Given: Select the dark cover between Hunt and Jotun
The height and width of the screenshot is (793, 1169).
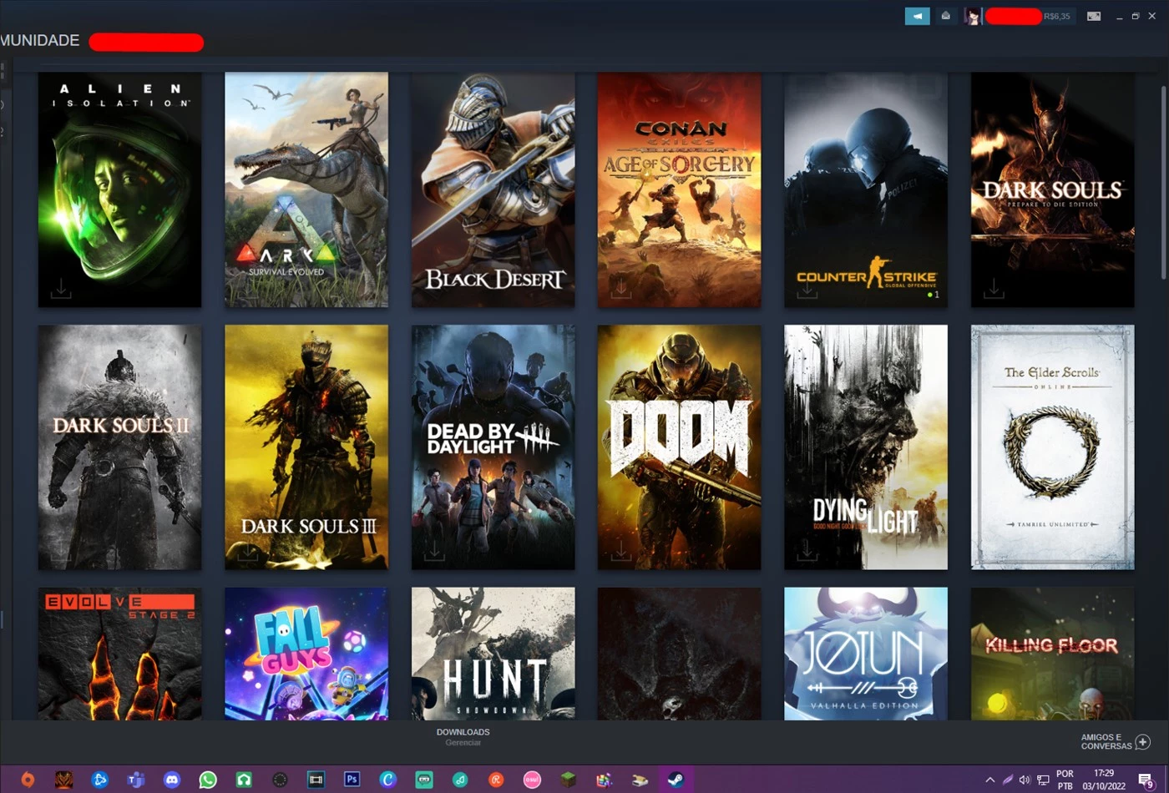Looking at the screenshot, I should pos(679,654).
